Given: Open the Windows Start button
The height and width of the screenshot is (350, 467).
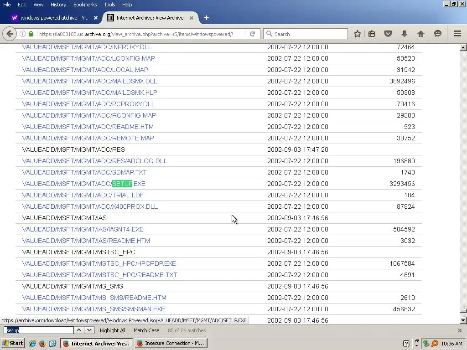Looking at the screenshot, I should pyautogui.click(x=12, y=343).
